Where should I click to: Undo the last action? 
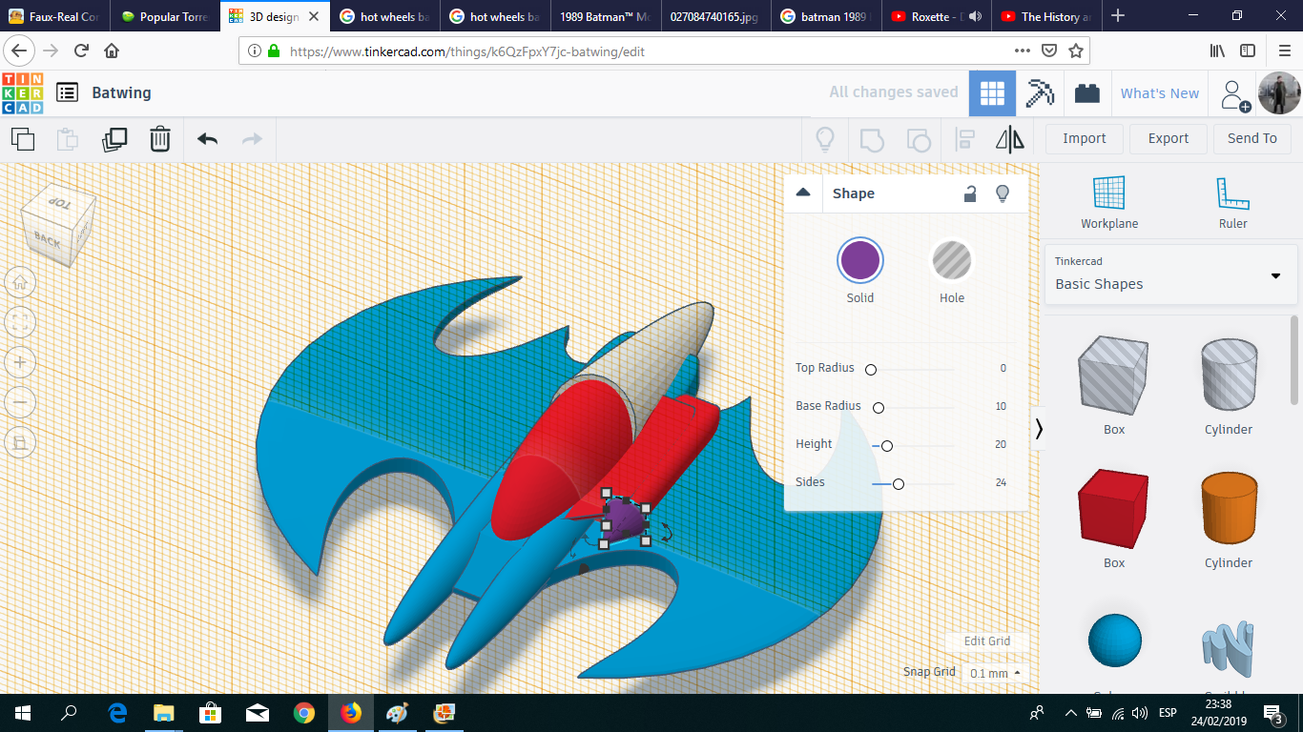207,139
